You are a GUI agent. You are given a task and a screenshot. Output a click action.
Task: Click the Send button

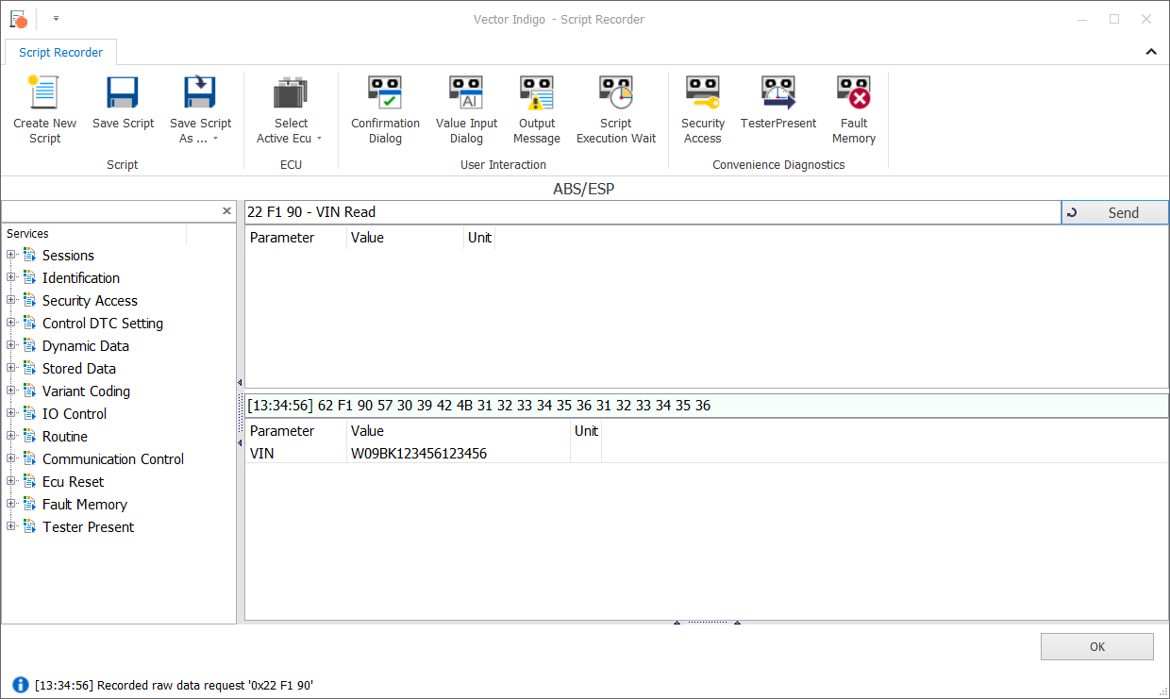pos(1114,212)
